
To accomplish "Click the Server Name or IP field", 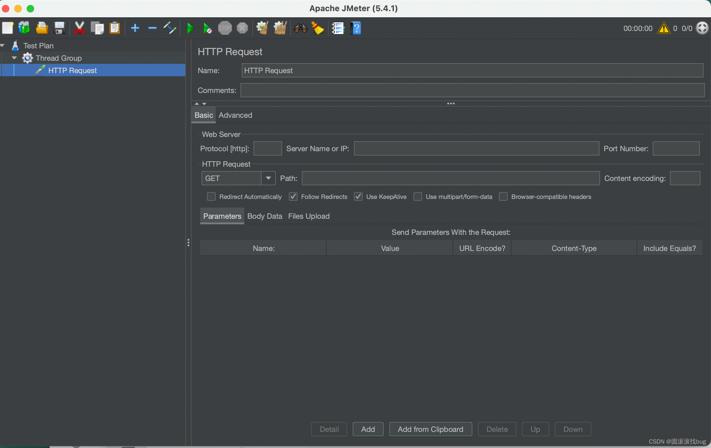I will (x=477, y=148).
